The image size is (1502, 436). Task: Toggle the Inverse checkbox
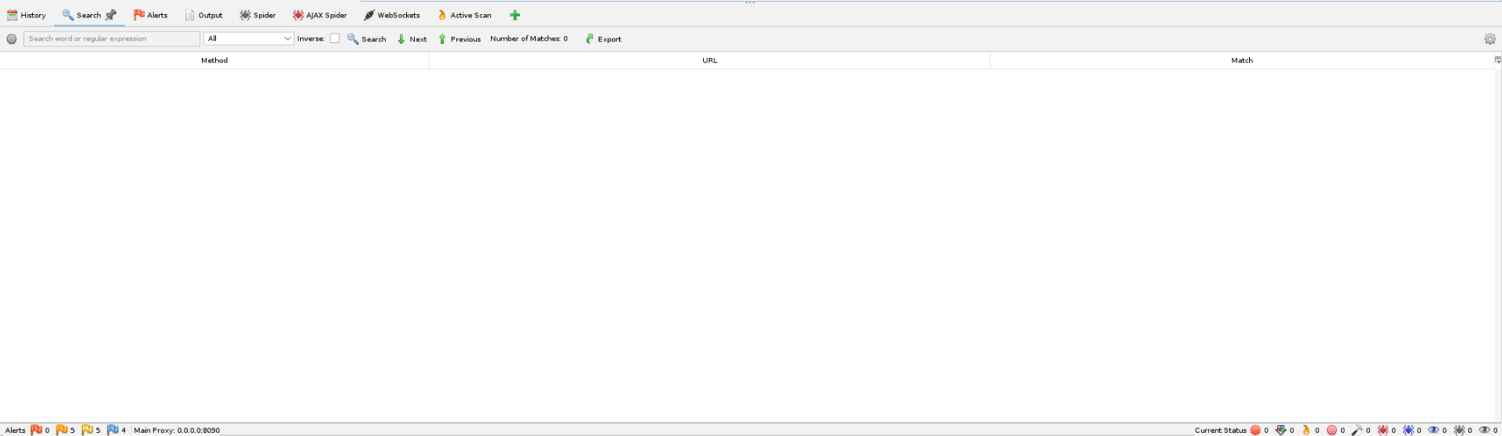pyautogui.click(x=335, y=38)
